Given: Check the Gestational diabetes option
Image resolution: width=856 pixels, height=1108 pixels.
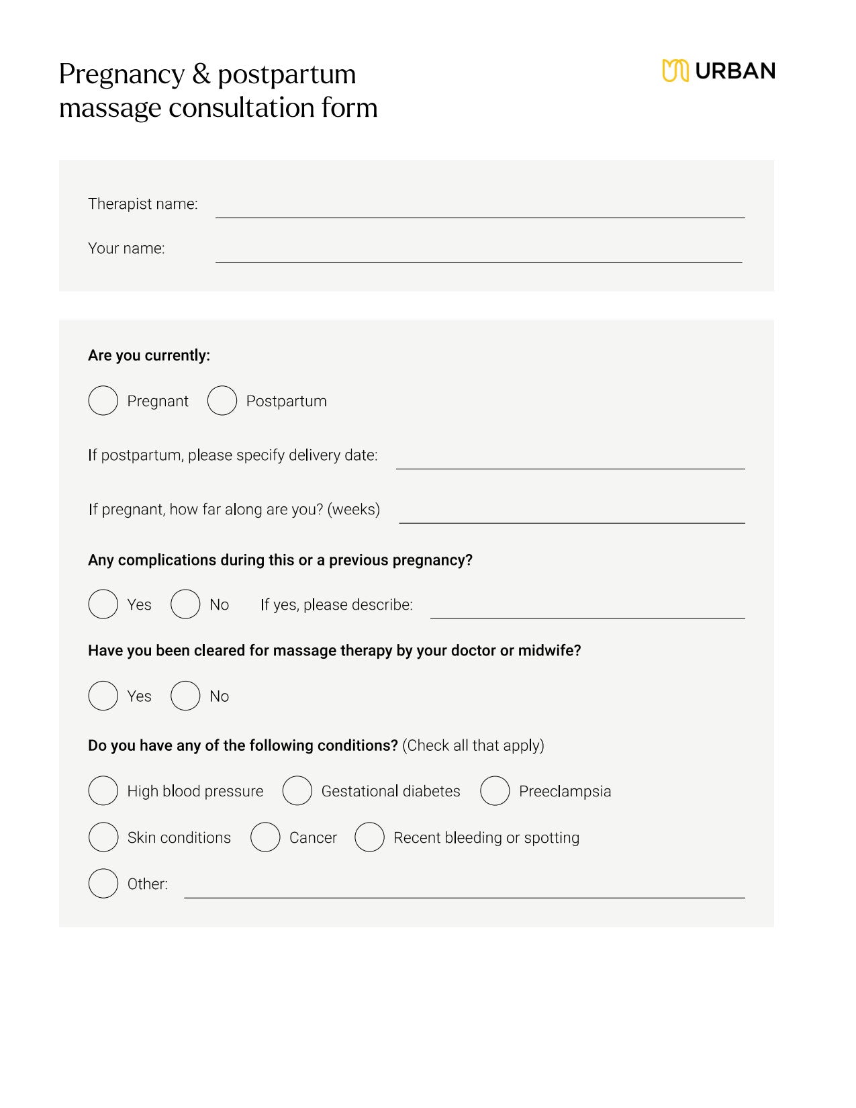Looking at the screenshot, I should (x=297, y=791).
